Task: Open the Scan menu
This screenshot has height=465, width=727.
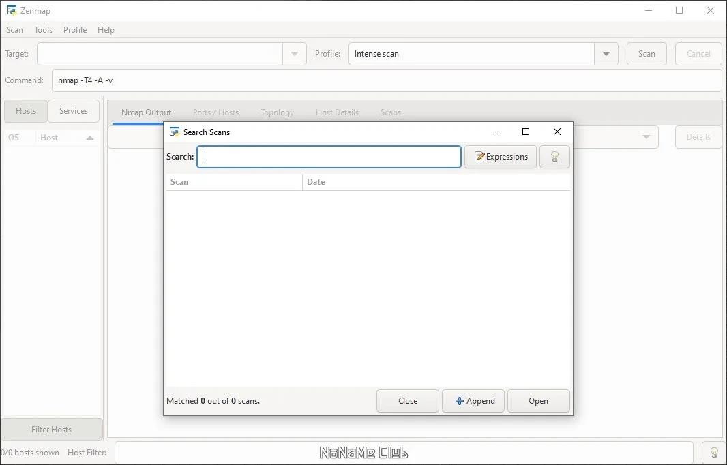Action: [14, 30]
